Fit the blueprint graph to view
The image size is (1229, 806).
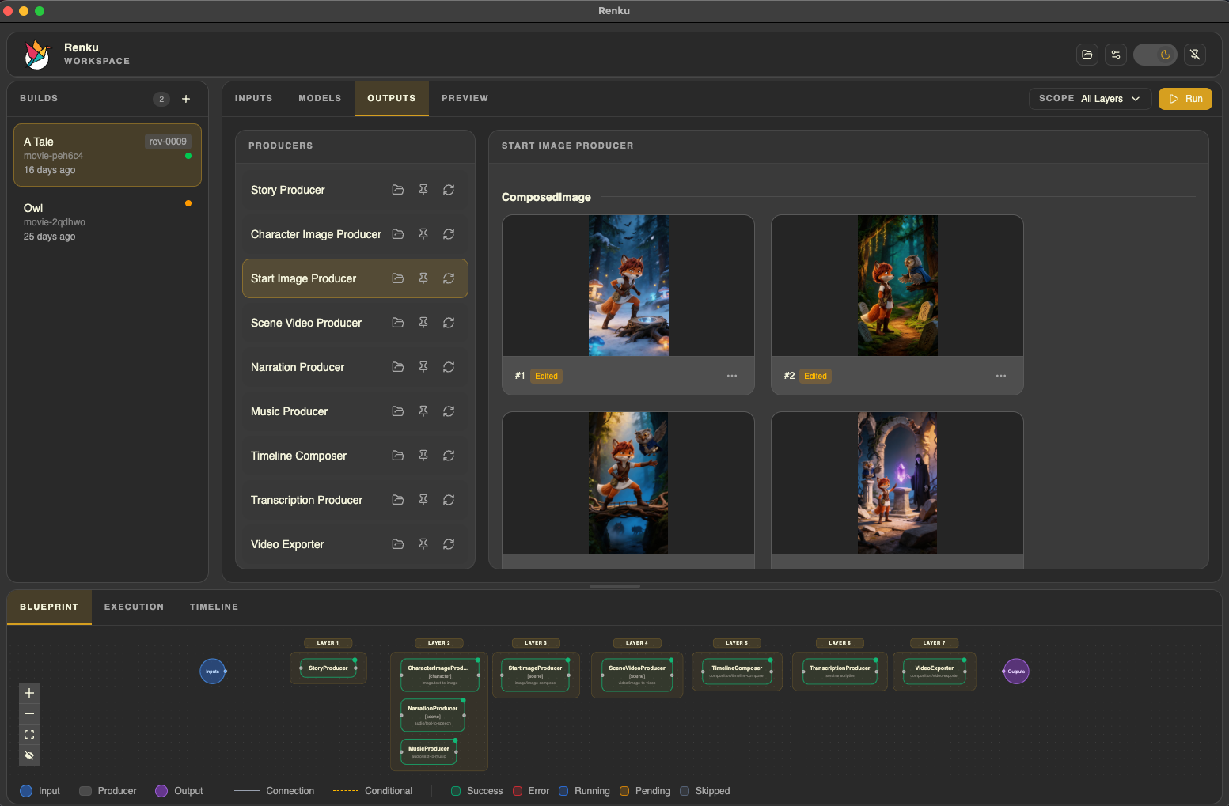coord(29,735)
